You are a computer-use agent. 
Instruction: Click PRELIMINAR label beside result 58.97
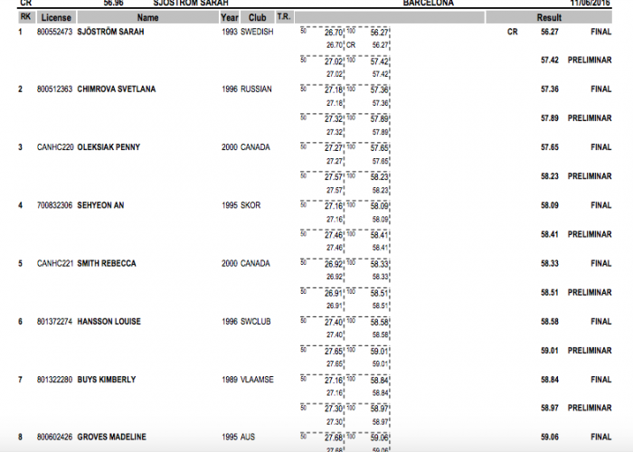[x=590, y=408]
